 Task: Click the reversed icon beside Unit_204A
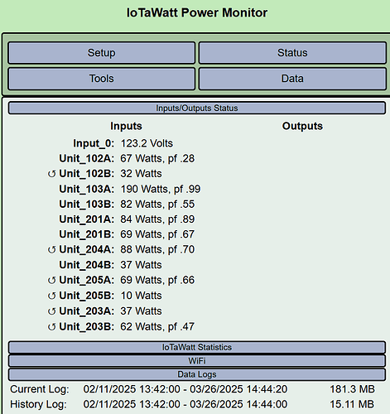[x=51, y=250]
